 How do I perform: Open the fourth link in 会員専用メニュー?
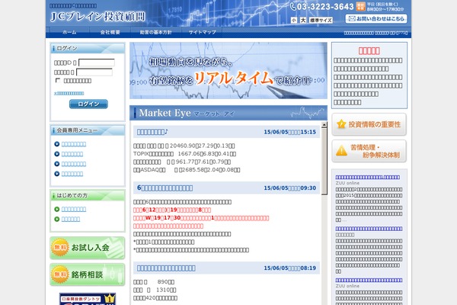click(72, 174)
